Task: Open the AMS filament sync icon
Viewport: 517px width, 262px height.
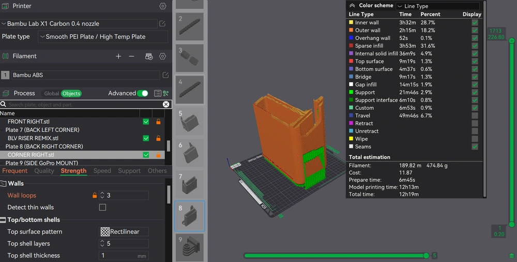Action: [149, 56]
